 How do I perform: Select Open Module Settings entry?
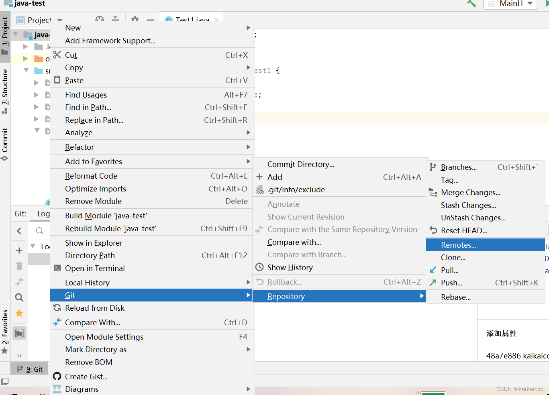[x=152, y=337]
